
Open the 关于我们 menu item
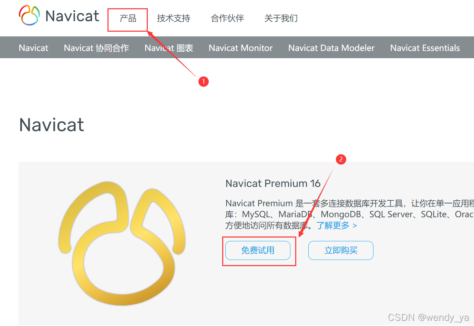point(281,18)
